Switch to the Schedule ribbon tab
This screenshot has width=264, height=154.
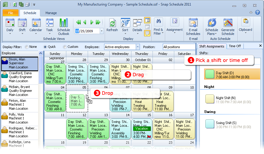click(30, 13)
